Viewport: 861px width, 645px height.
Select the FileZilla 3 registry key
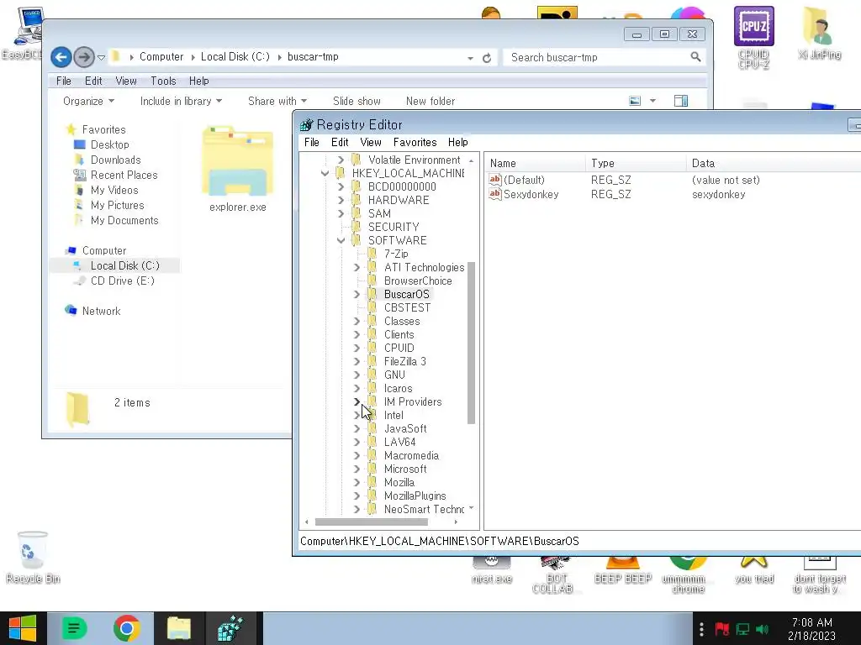404,361
